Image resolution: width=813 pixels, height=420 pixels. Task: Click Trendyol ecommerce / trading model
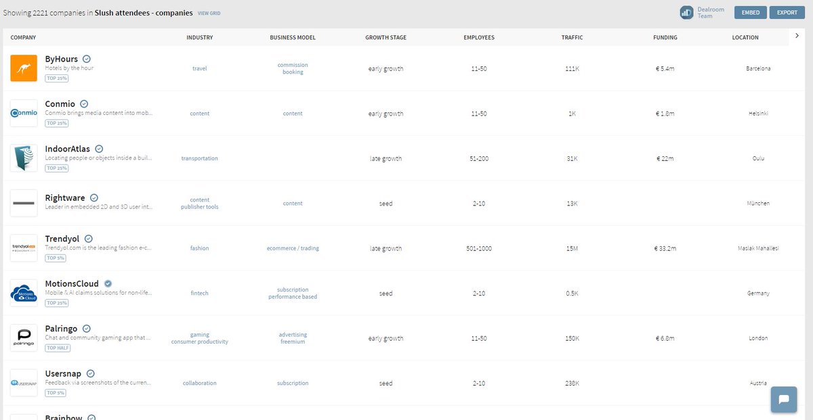pyautogui.click(x=293, y=248)
